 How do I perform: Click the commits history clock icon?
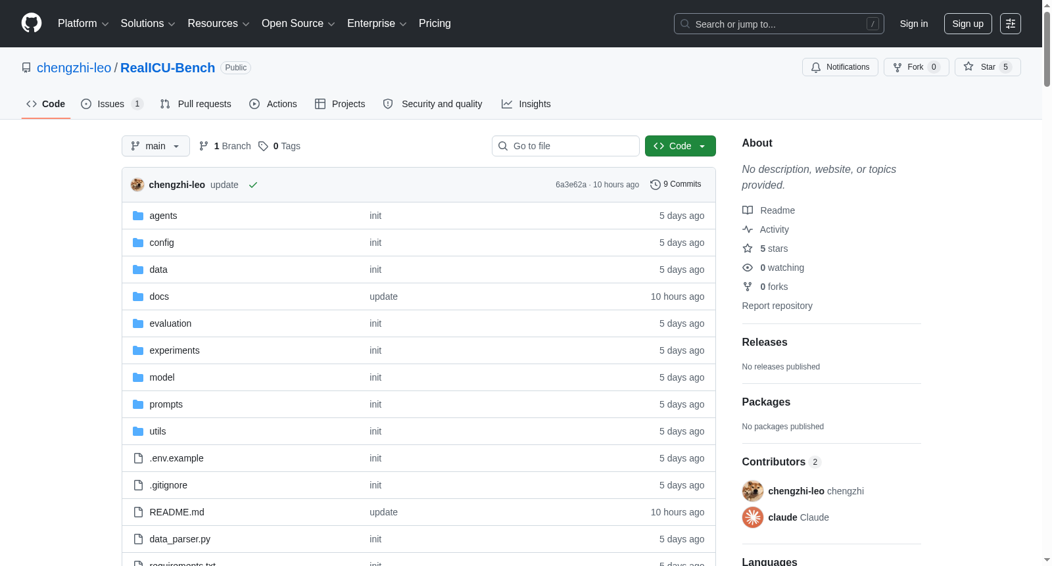click(x=655, y=185)
